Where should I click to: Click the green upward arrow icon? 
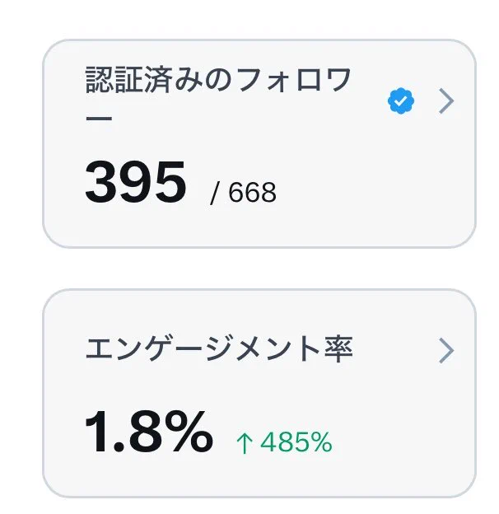coord(245,443)
